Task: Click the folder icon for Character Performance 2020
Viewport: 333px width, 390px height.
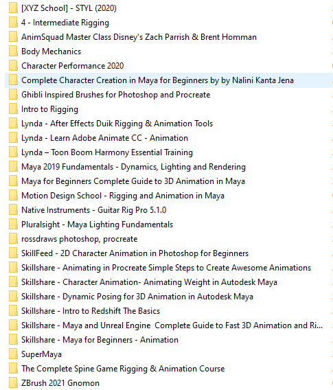Action: point(13,66)
